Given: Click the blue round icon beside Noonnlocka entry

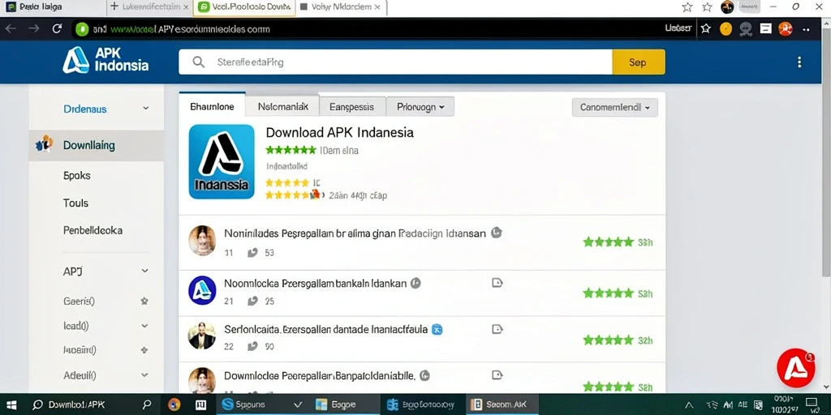Looking at the screenshot, I should click(202, 290).
